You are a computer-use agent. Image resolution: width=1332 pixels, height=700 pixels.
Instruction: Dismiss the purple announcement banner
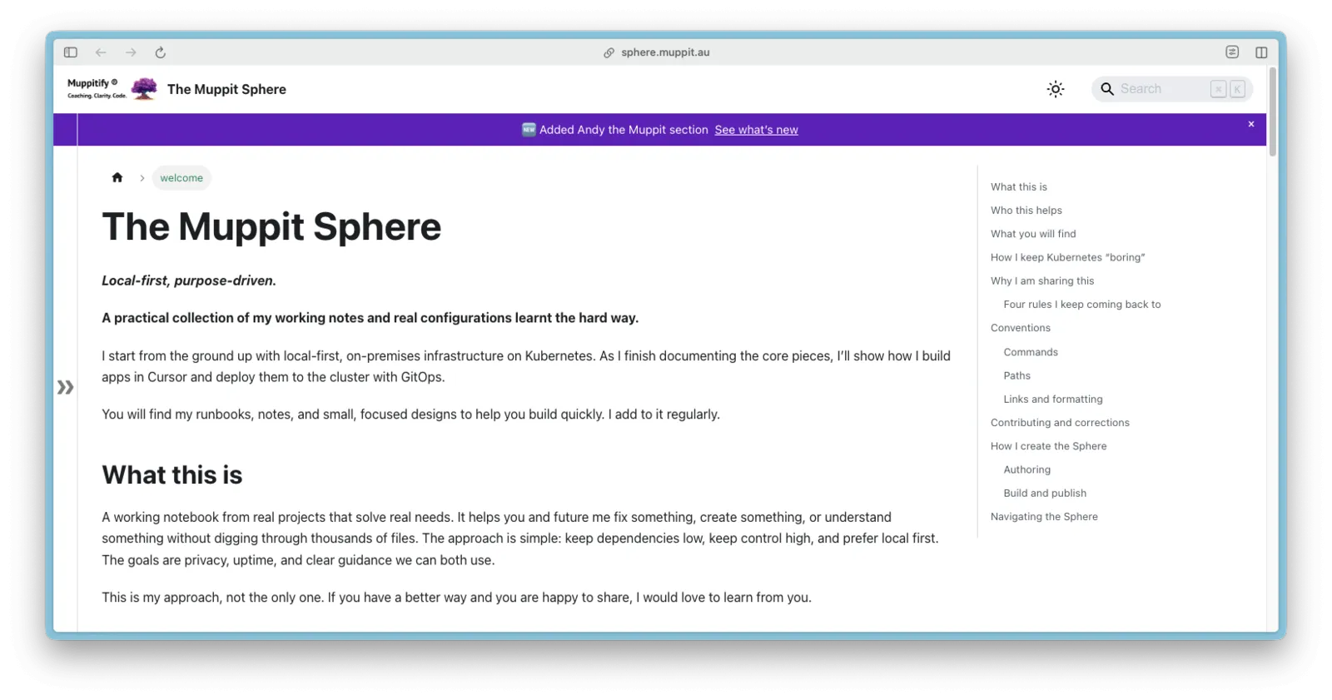[x=1250, y=124]
